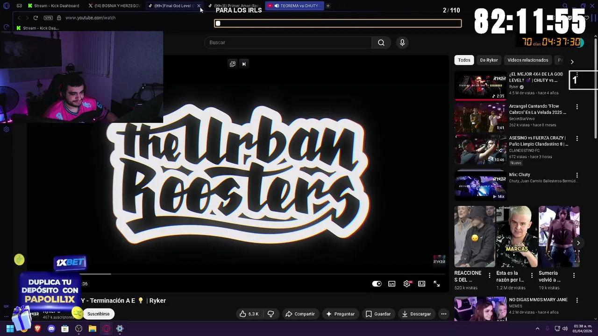Click the address bar youtube.com/watch
The height and width of the screenshot is (336, 598).
[x=90, y=18]
